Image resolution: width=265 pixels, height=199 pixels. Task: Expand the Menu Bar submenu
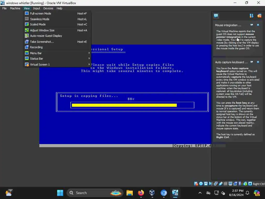click(57, 53)
